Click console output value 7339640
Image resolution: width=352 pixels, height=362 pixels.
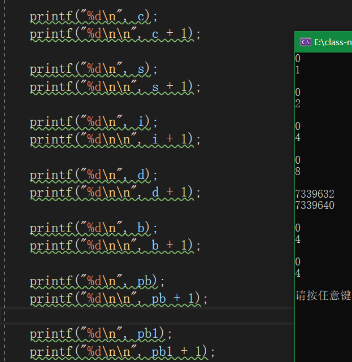click(x=315, y=205)
